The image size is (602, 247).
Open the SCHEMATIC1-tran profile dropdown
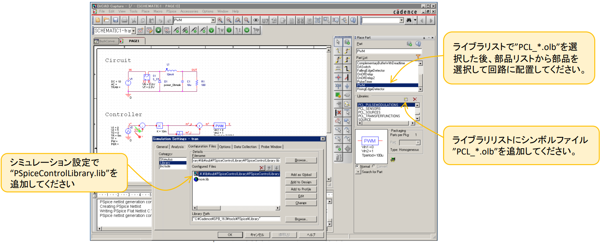(134, 31)
